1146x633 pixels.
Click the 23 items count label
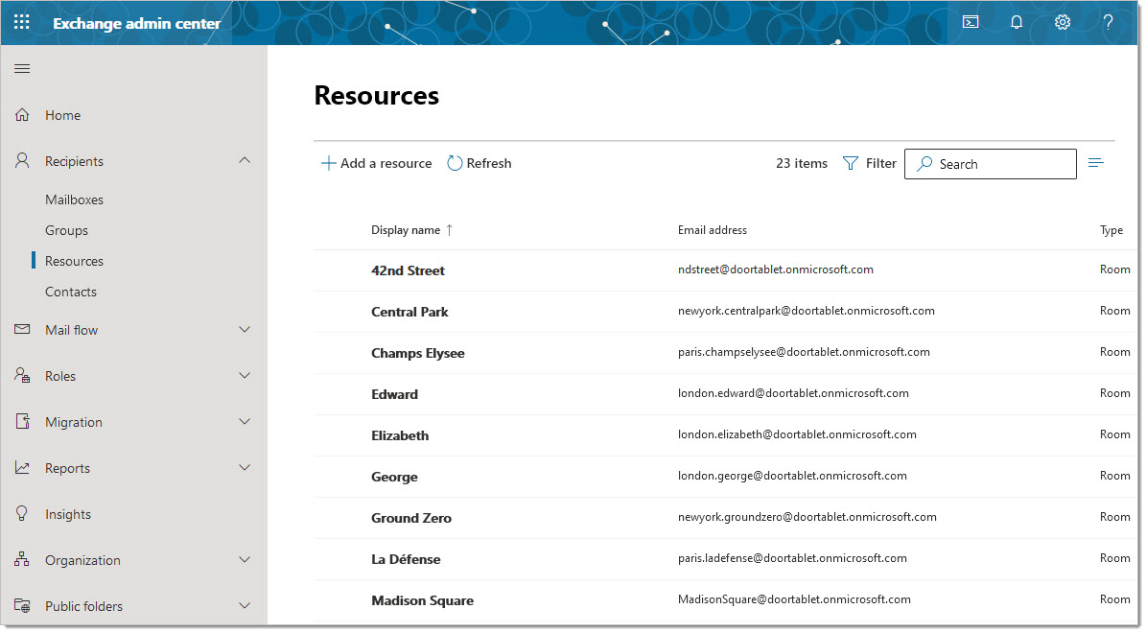804,164
